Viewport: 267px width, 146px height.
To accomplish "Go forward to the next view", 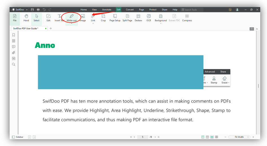I will pyautogui.click(x=34, y=137).
